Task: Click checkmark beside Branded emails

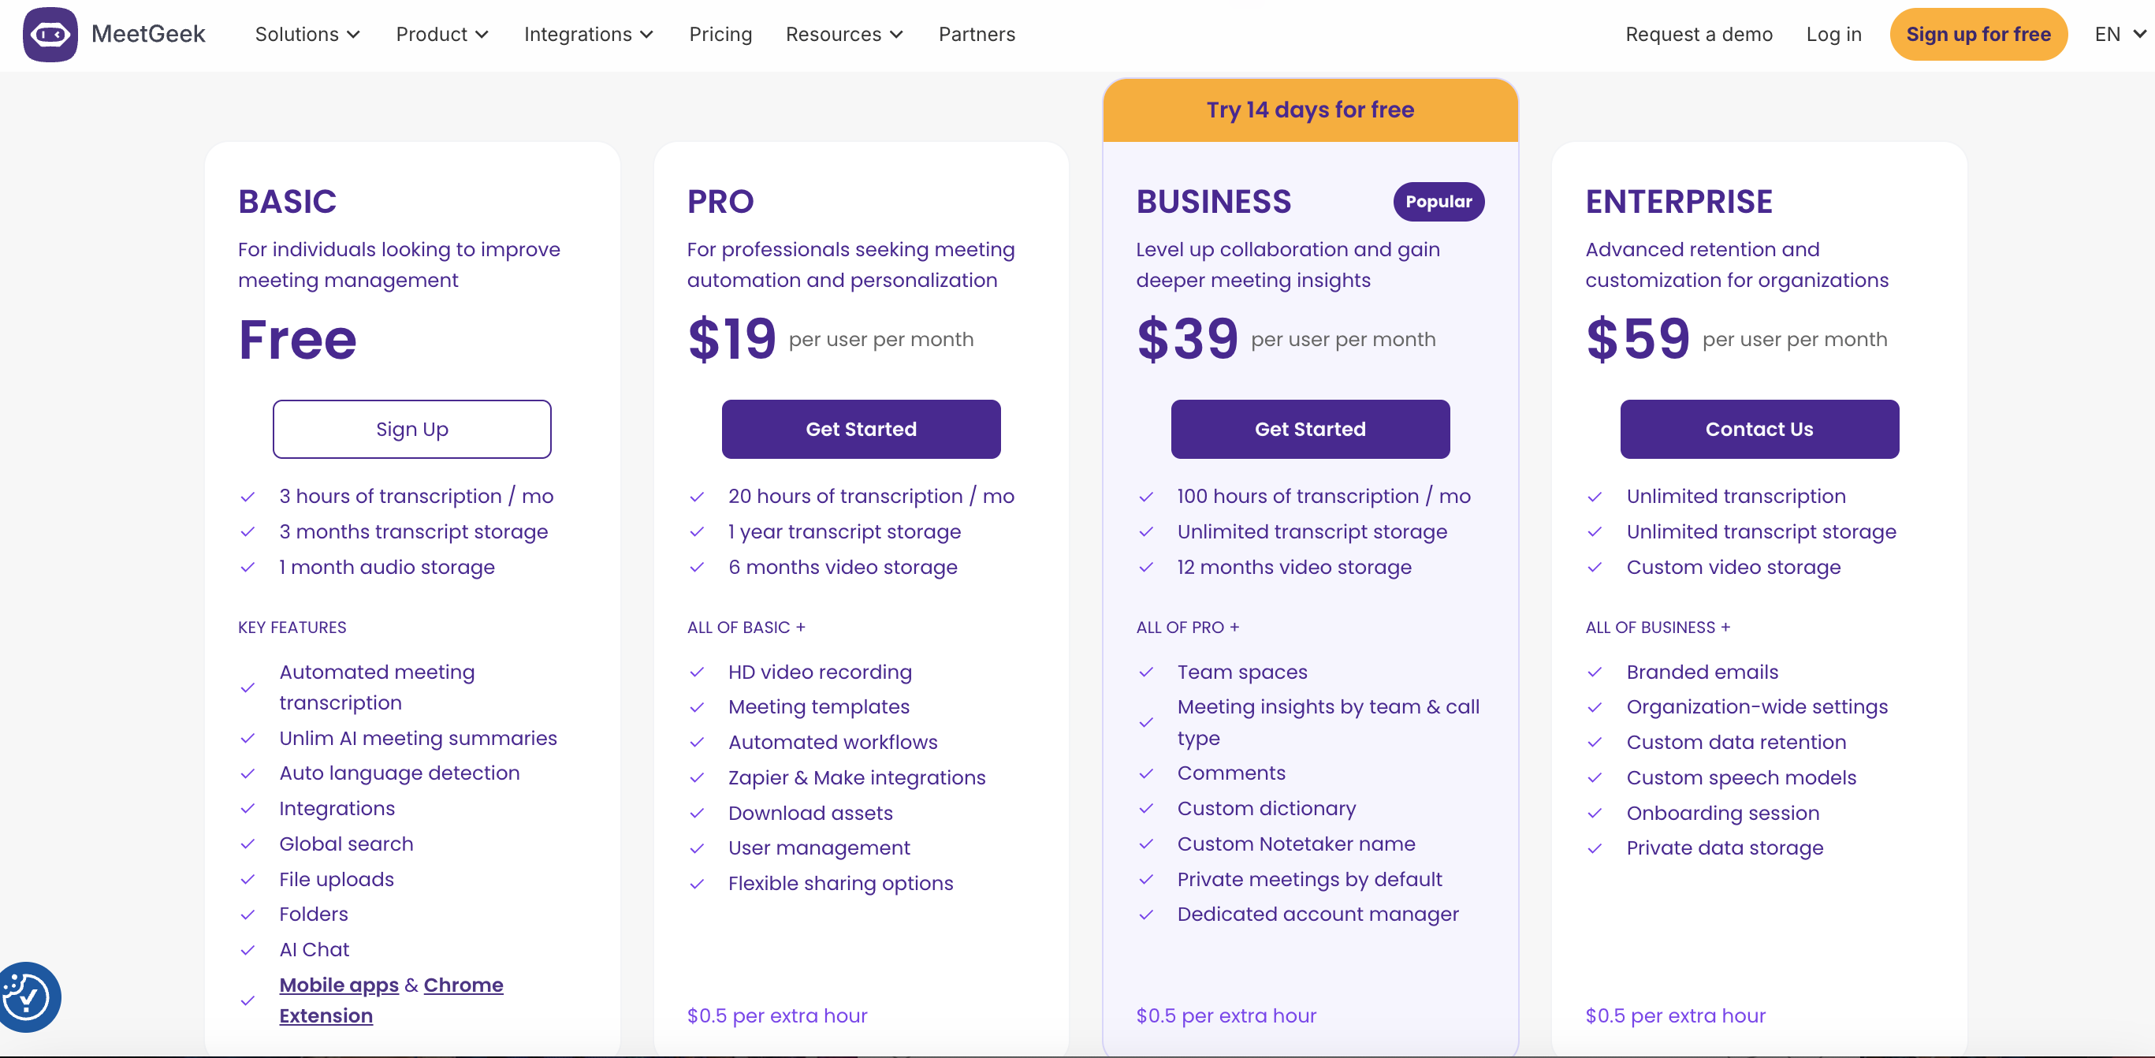Action: (x=1595, y=672)
